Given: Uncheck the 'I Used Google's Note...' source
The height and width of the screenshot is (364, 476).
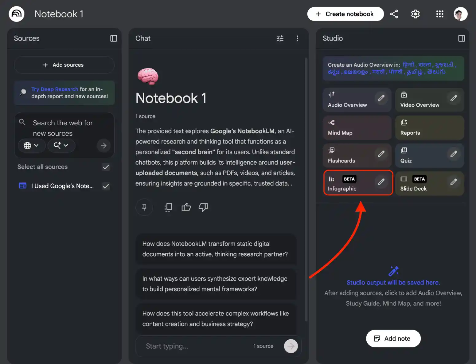Looking at the screenshot, I should (106, 186).
